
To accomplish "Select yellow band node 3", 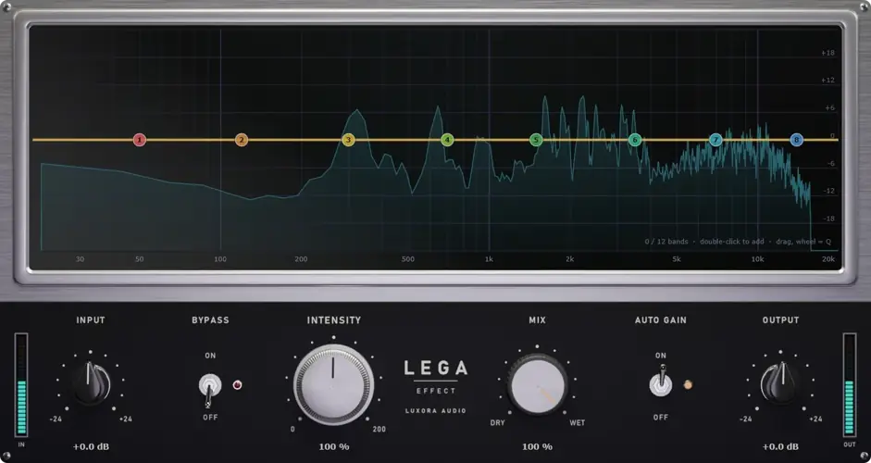I will (348, 140).
